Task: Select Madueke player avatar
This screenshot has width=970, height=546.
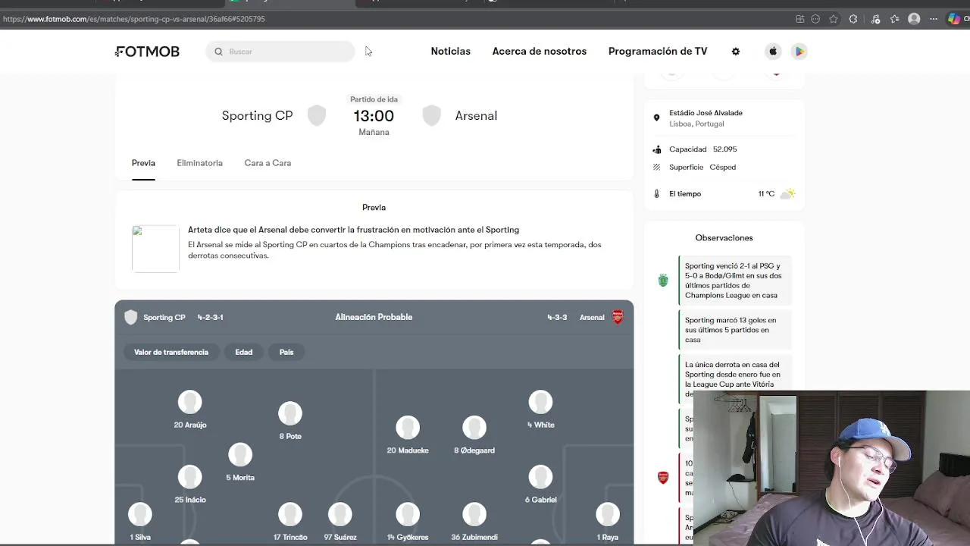Action: 408,428
